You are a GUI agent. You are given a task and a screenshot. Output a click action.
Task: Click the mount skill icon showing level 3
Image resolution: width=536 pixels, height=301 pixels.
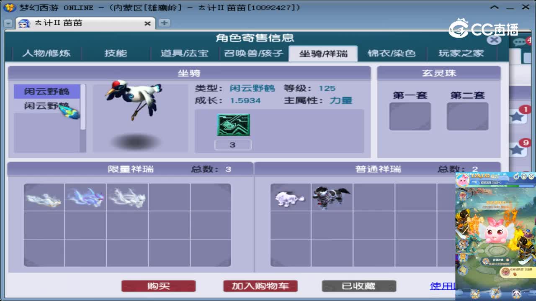pos(233,125)
